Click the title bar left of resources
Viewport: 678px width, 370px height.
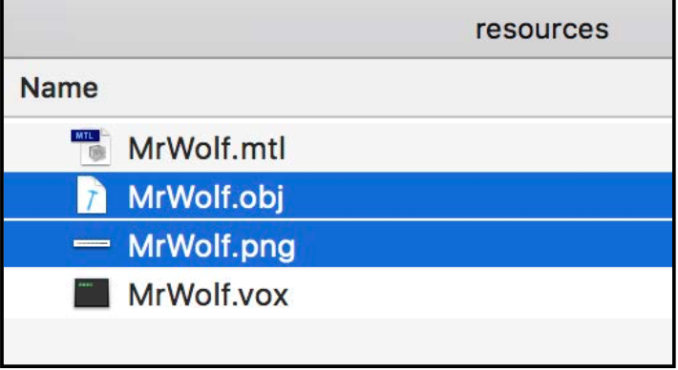[238, 30]
